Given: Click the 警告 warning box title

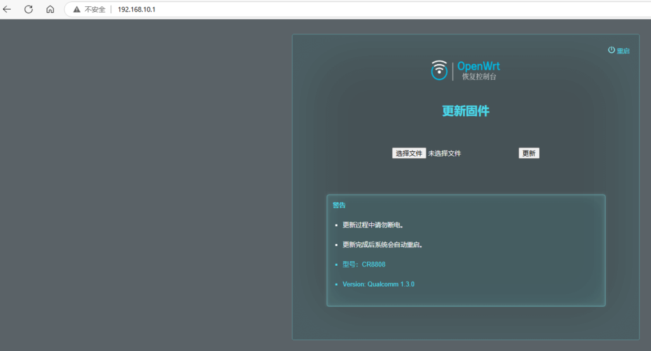Looking at the screenshot, I should [339, 205].
